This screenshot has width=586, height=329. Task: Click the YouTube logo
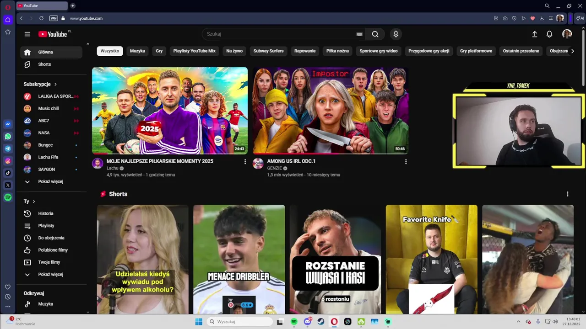click(x=53, y=34)
